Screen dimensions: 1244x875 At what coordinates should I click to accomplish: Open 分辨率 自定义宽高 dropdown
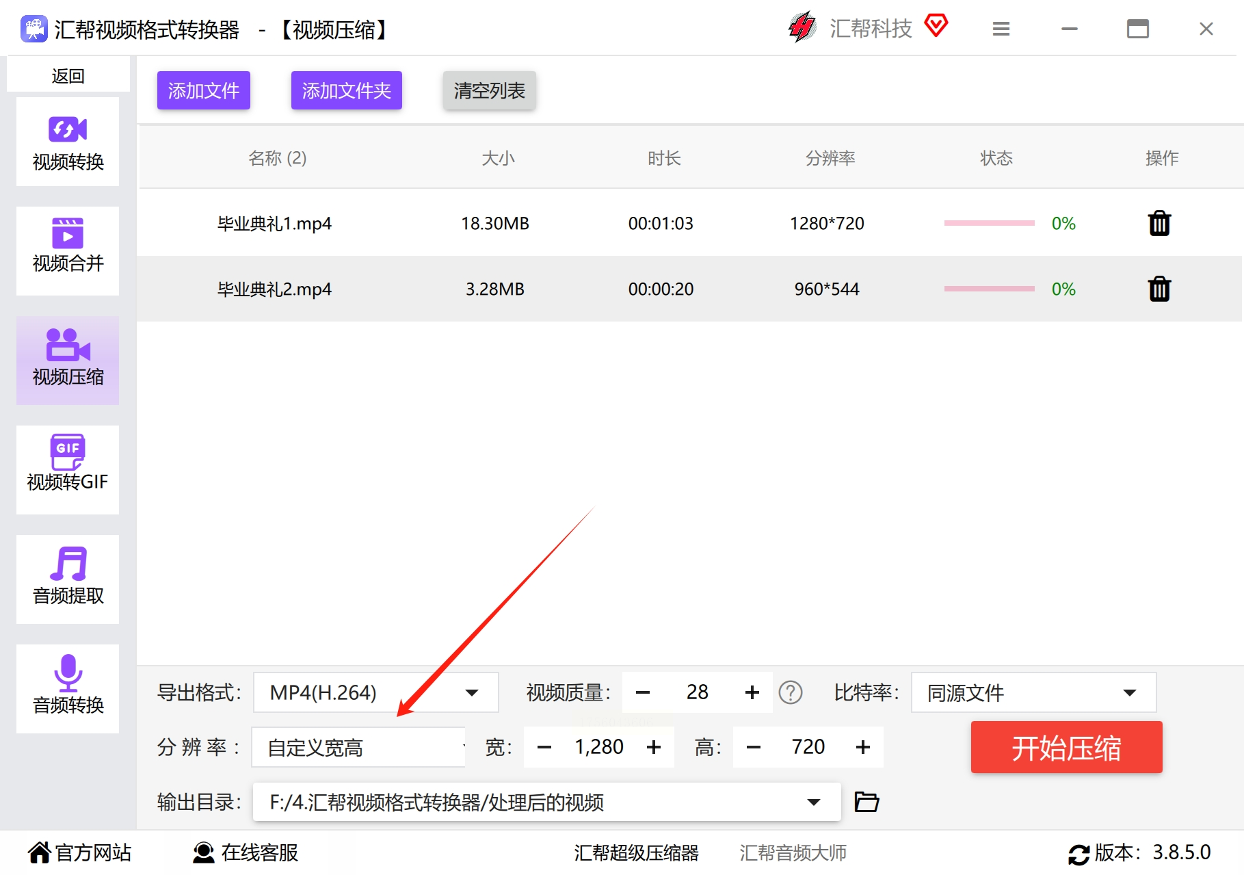click(359, 747)
